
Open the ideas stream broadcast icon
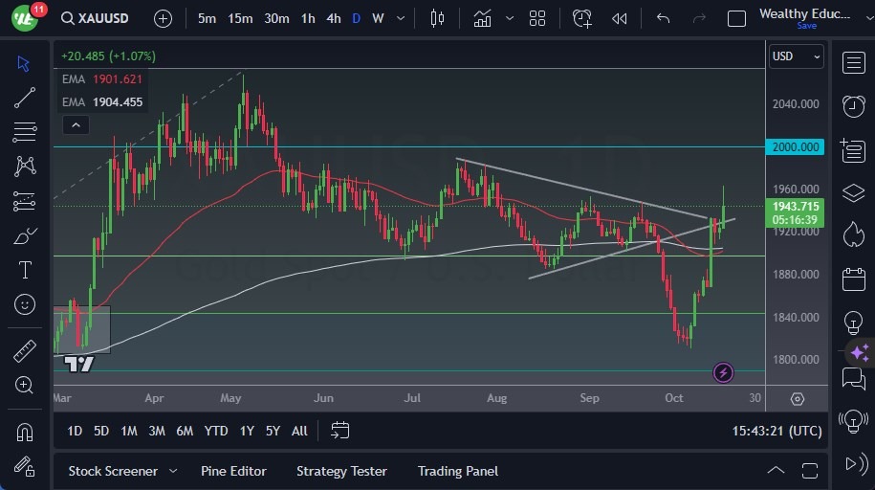point(853,421)
